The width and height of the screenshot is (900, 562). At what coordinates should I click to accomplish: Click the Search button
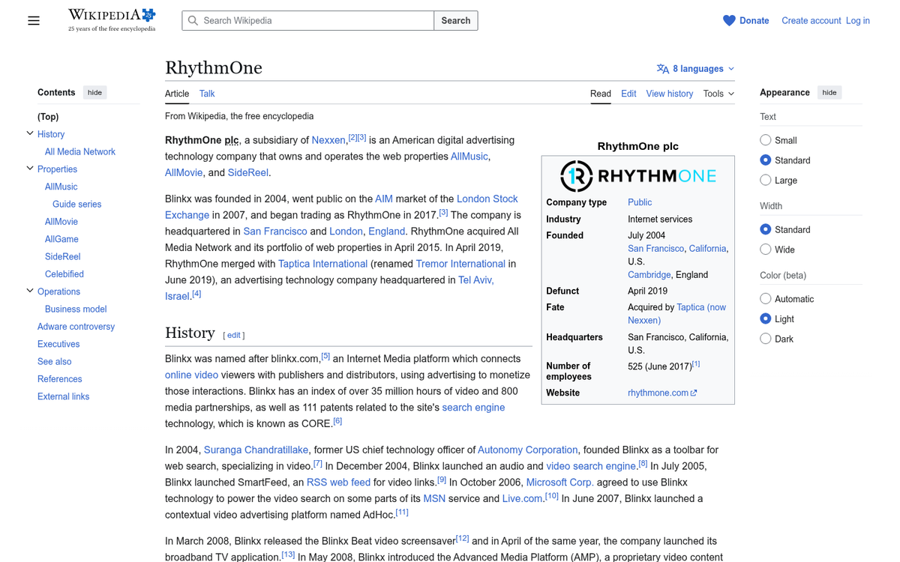tap(455, 20)
